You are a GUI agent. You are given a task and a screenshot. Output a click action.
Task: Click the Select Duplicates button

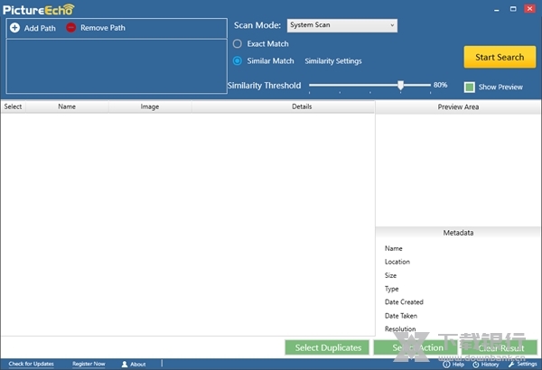(328, 347)
